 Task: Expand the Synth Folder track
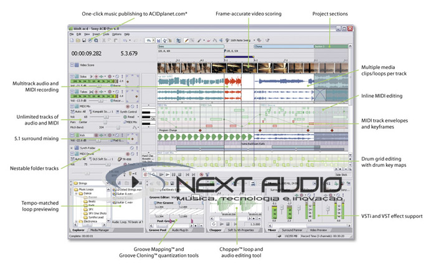72,148
